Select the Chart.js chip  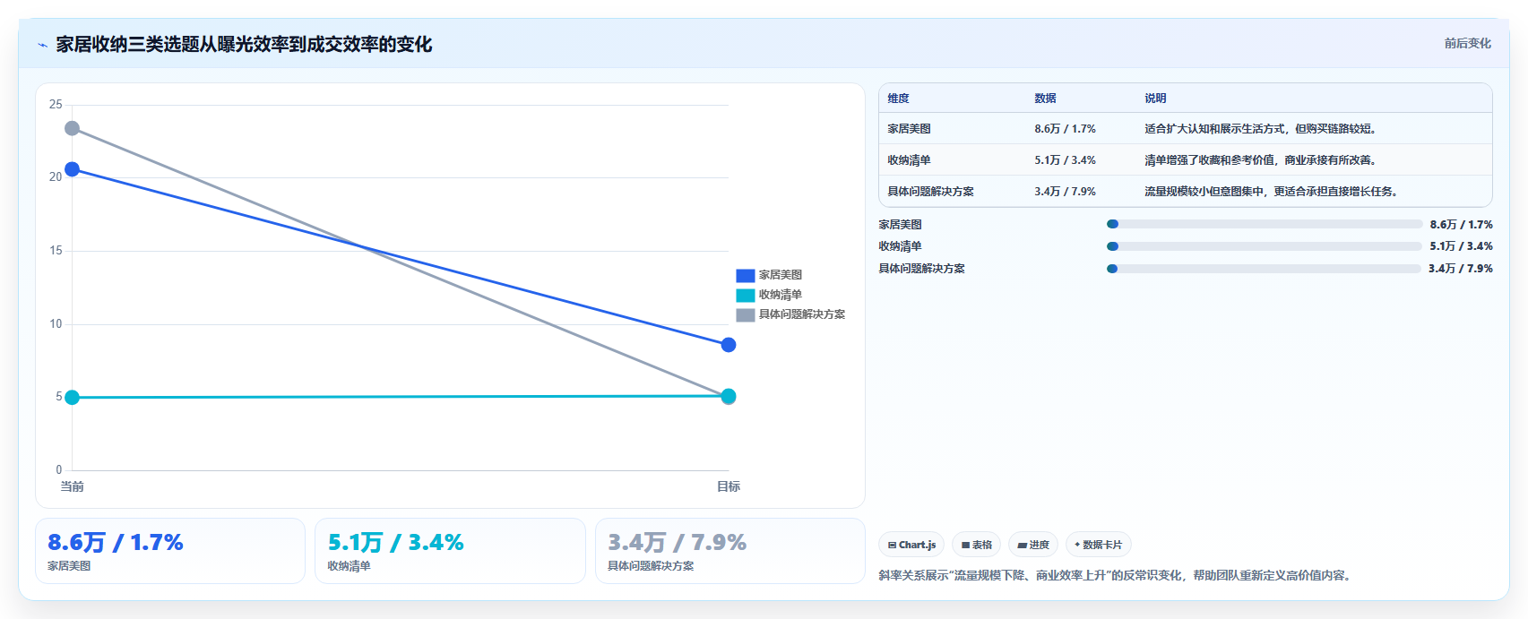tap(911, 545)
